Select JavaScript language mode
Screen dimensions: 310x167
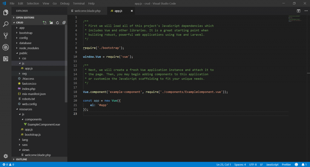272,165
